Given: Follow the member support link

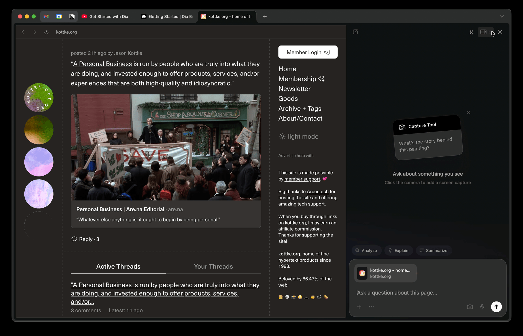Looking at the screenshot, I should [x=302, y=179].
